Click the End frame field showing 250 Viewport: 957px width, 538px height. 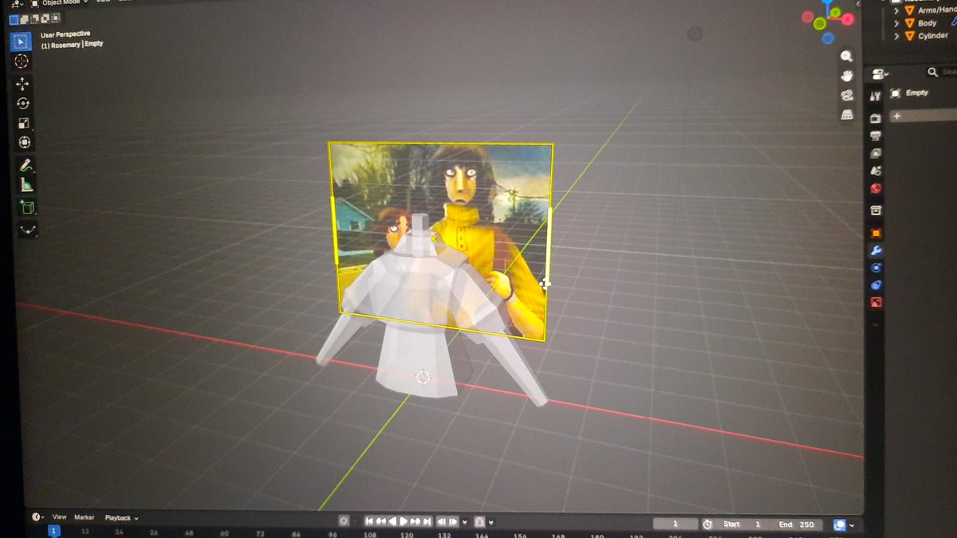[797, 524]
